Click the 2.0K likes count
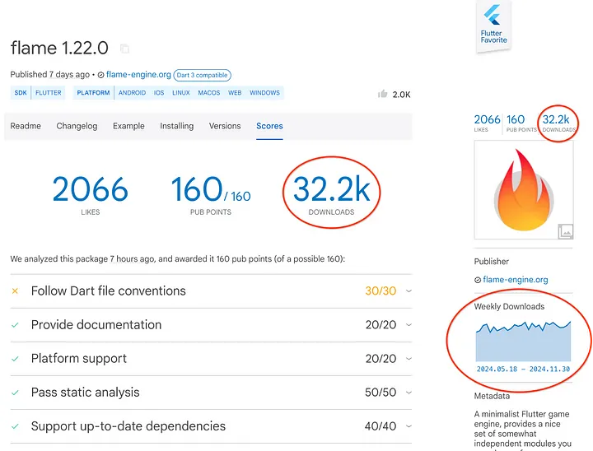Image resolution: width=593 pixels, height=451 pixels. click(401, 95)
